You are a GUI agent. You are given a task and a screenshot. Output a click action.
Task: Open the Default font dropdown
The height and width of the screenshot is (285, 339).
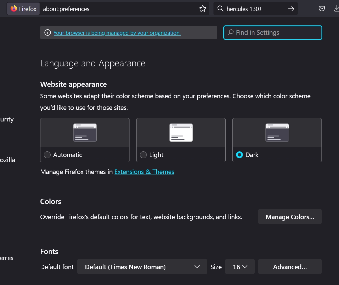coord(142,267)
